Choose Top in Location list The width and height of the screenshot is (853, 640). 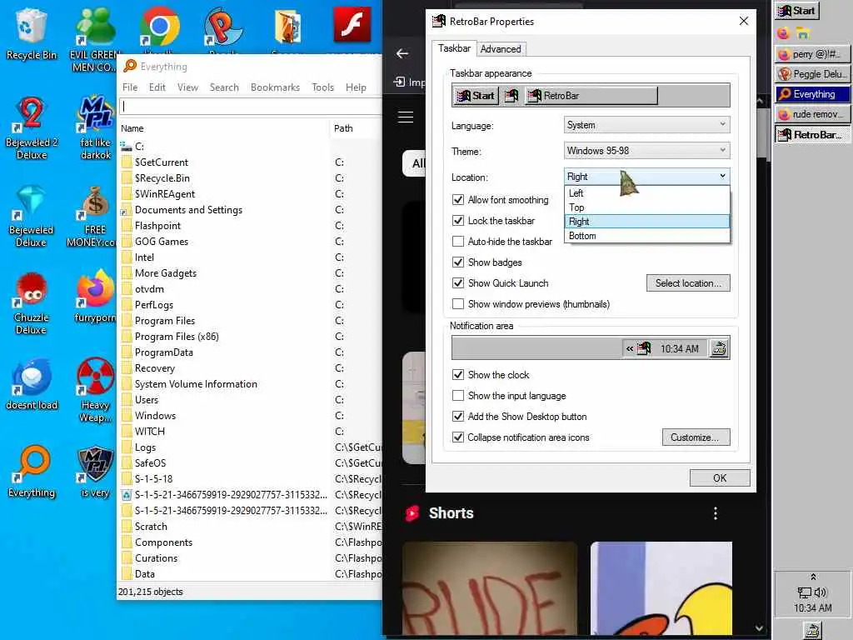pyautogui.click(x=646, y=207)
